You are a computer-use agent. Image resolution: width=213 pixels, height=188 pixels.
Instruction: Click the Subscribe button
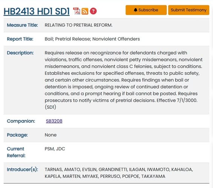tap(146, 10)
